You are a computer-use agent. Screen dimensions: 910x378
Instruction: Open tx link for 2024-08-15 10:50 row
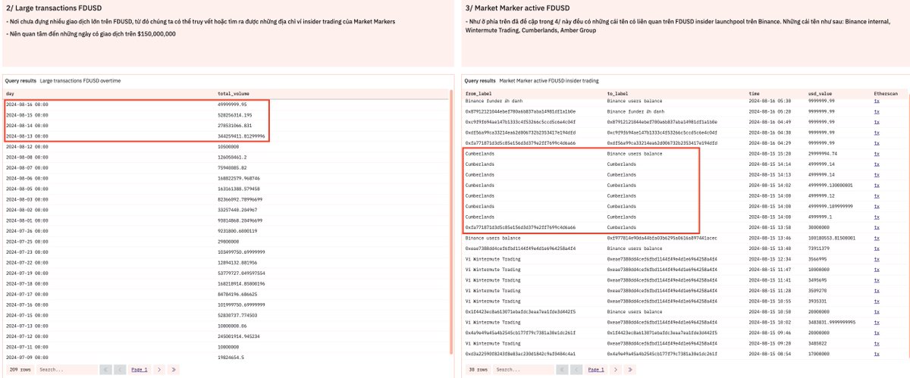click(x=877, y=311)
